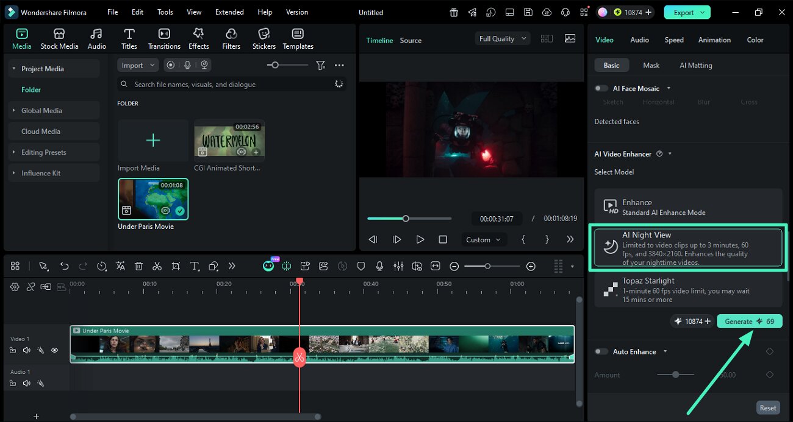Image resolution: width=793 pixels, height=422 pixels.
Task: Click the gift icon in title bar
Action: point(454,12)
